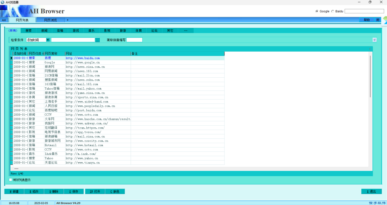Click the ellipsis search button beside the filter field
This screenshot has height=205, width=387.
click(x=97, y=40)
